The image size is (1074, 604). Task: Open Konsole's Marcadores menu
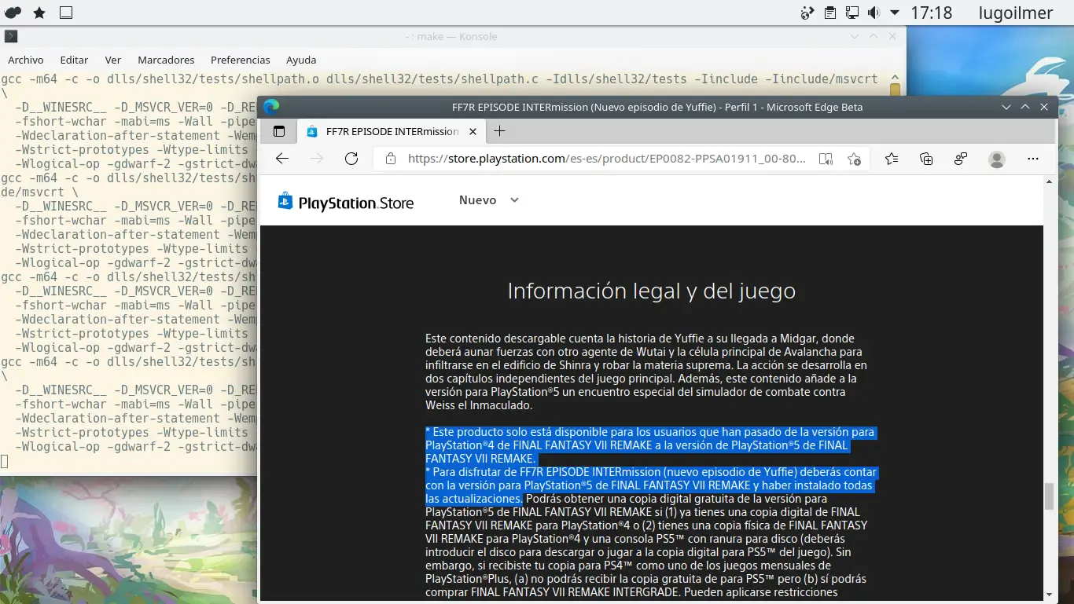pyautogui.click(x=166, y=60)
